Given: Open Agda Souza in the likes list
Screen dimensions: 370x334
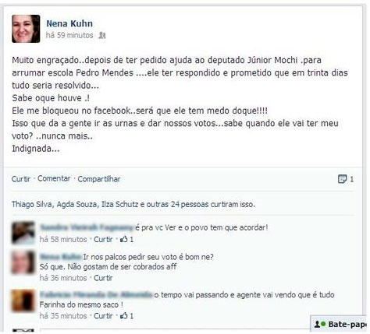Looking at the screenshot, I should click(77, 204).
